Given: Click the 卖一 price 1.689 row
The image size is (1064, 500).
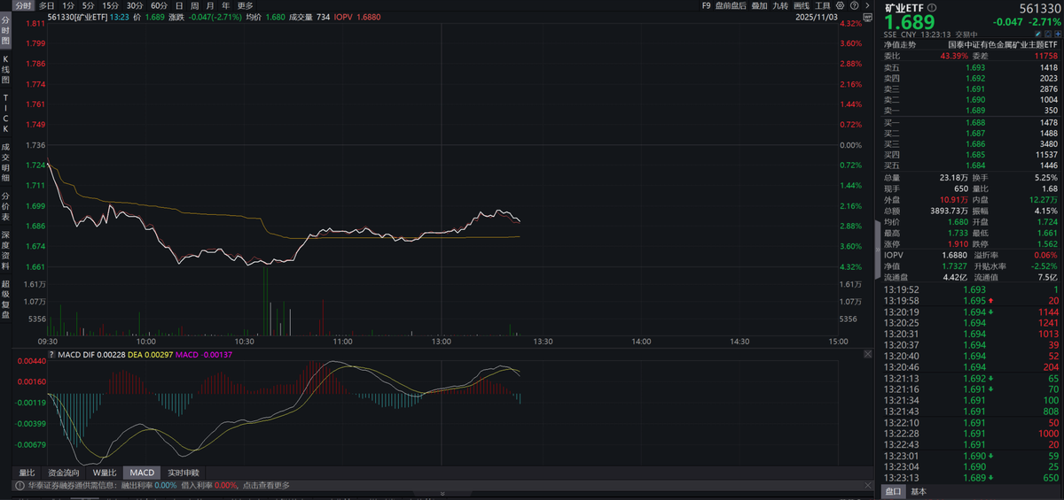Looking at the screenshot, I should click(971, 111).
